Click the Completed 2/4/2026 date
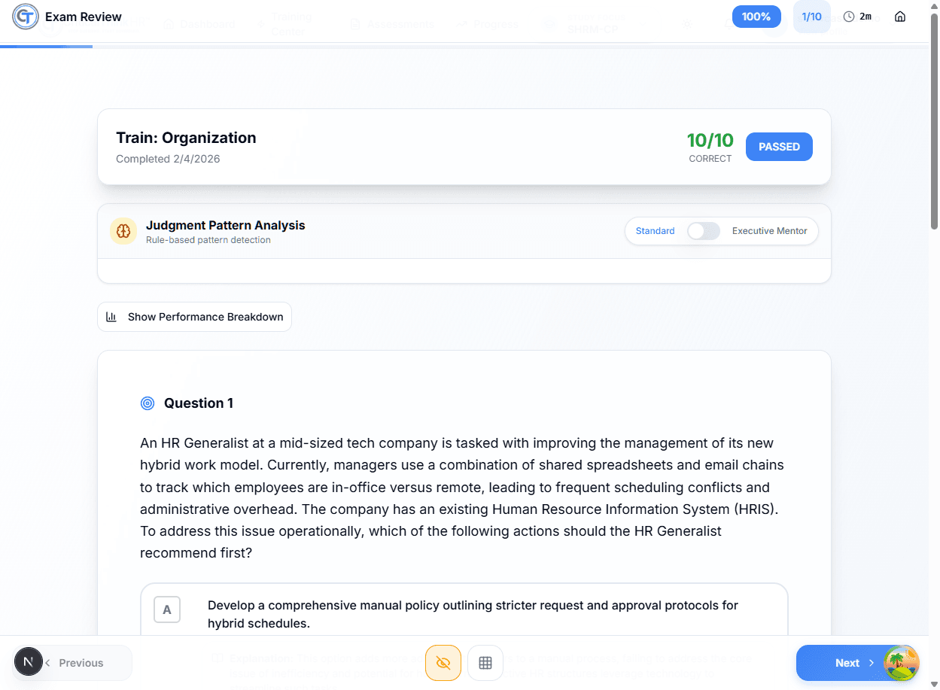Screen dimensions: 940x690 point(168,159)
